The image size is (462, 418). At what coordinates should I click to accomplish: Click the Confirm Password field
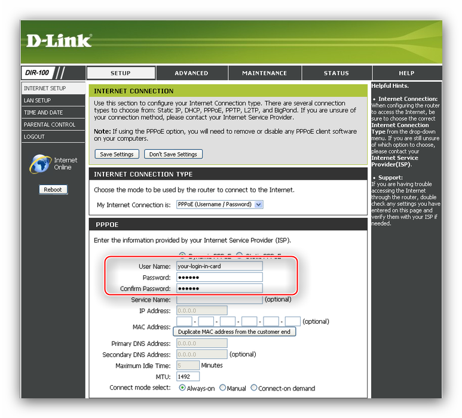tap(219, 288)
